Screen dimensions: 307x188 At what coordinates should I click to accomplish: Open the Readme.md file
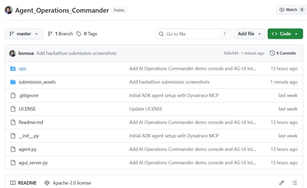(x=31, y=122)
